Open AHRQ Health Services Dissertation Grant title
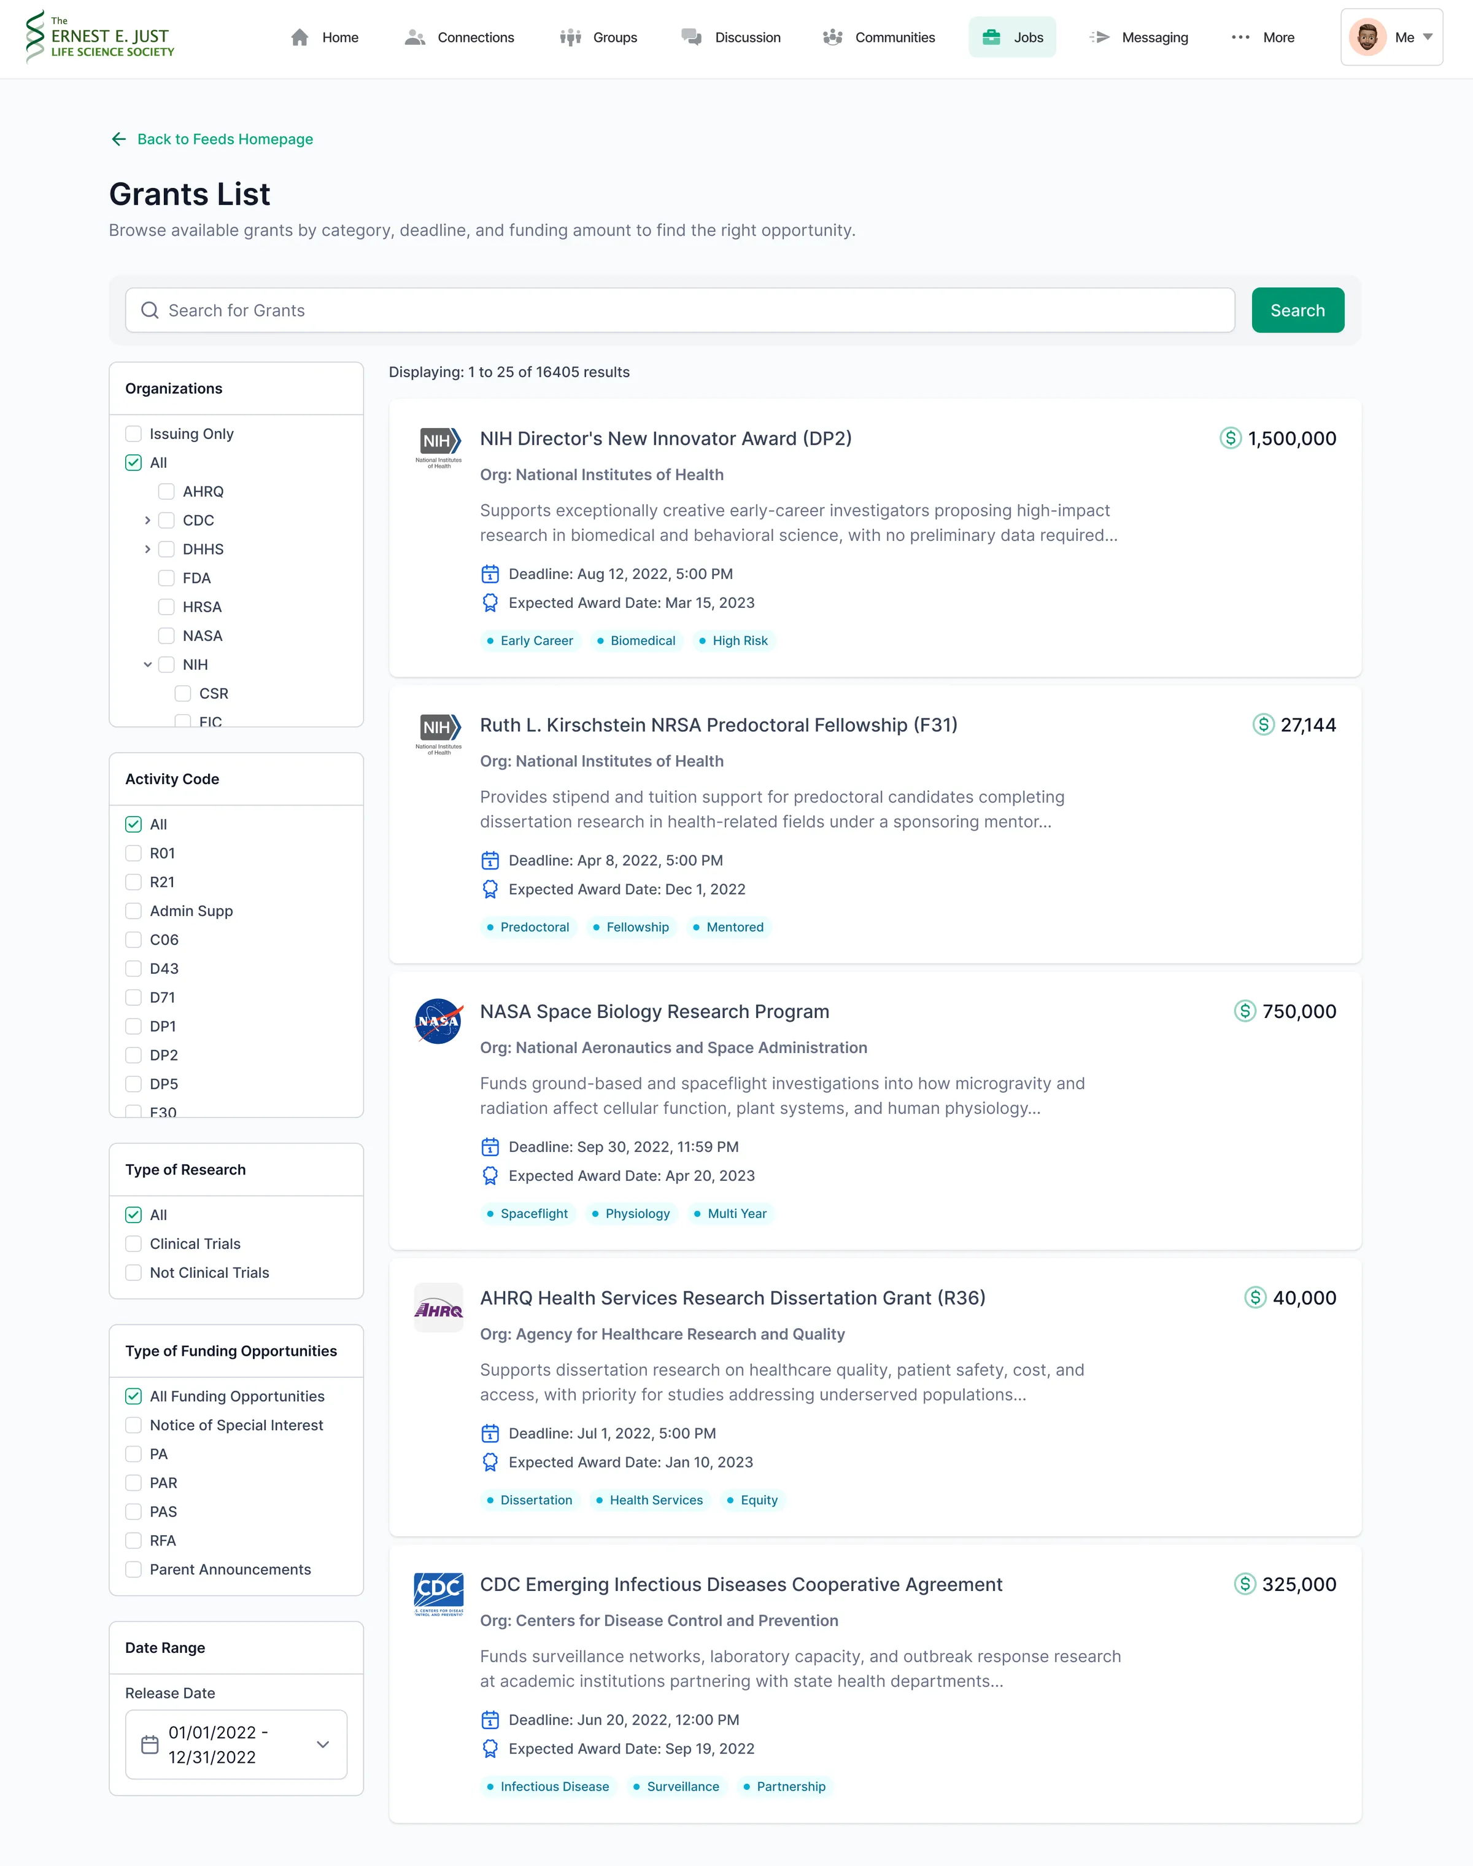The image size is (1473, 1866). pyautogui.click(x=732, y=1297)
